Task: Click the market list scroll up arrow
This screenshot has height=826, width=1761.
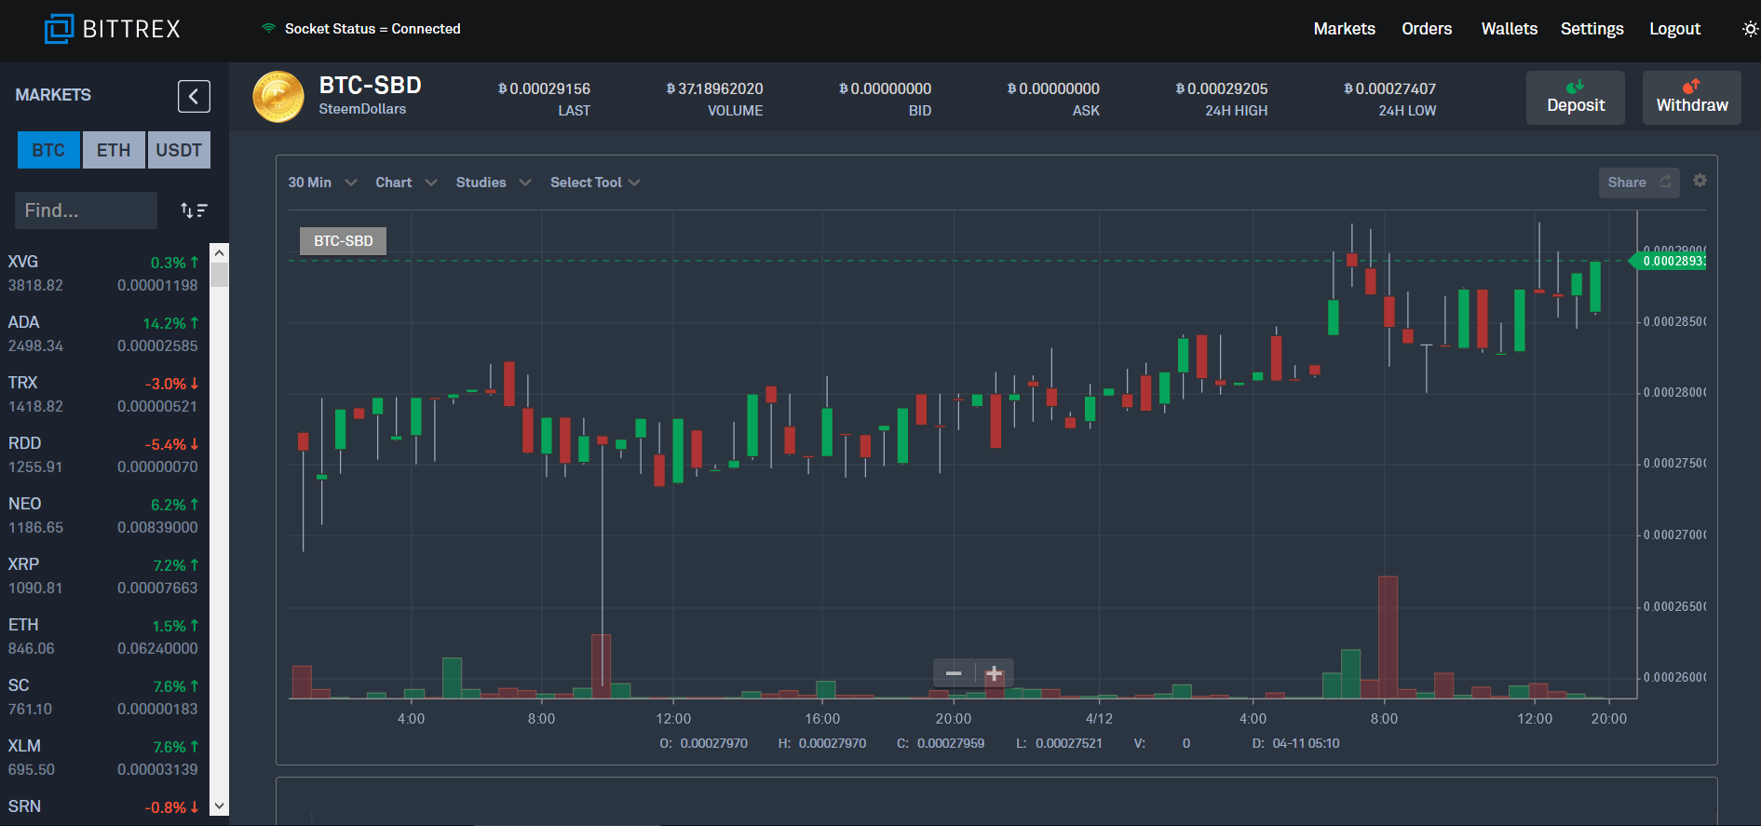Action: pyautogui.click(x=219, y=252)
